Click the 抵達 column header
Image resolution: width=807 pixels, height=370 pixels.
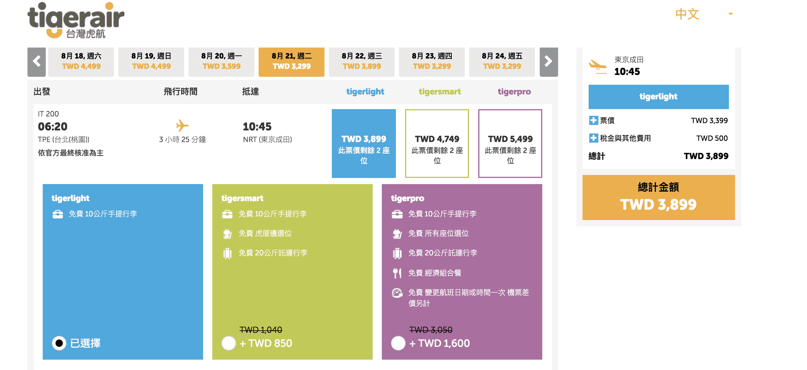[x=250, y=92]
